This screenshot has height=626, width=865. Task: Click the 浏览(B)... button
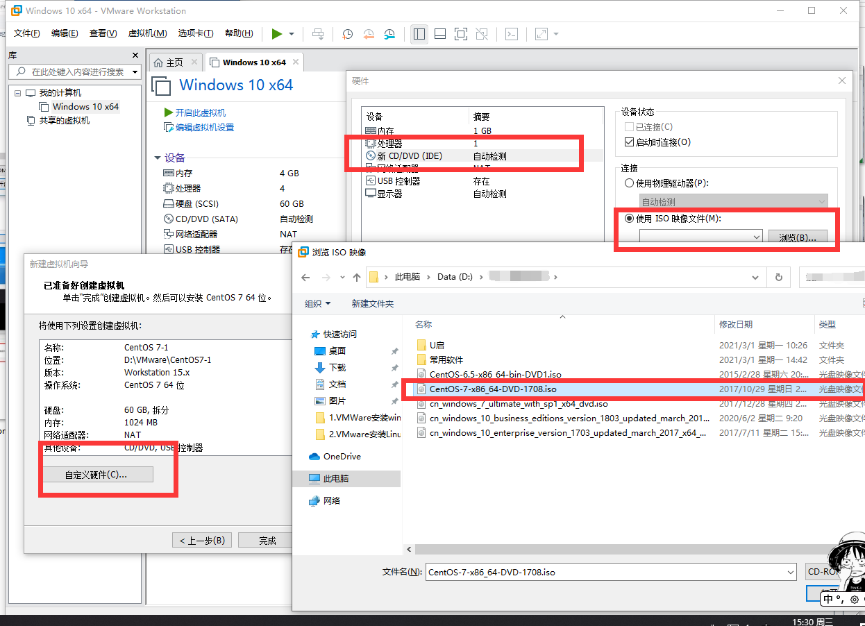pyautogui.click(x=798, y=237)
